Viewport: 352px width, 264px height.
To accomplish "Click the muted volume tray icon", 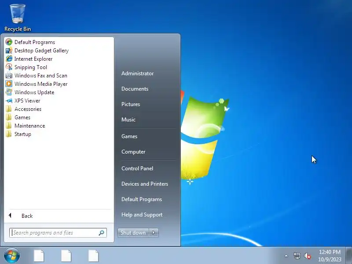I will [308, 256].
